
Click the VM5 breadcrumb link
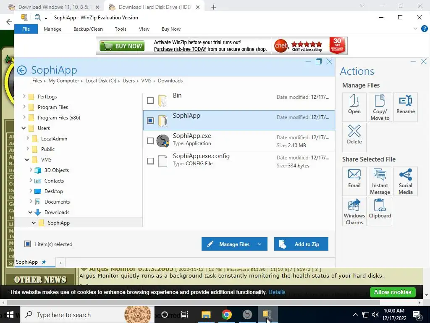click(146, 81)
